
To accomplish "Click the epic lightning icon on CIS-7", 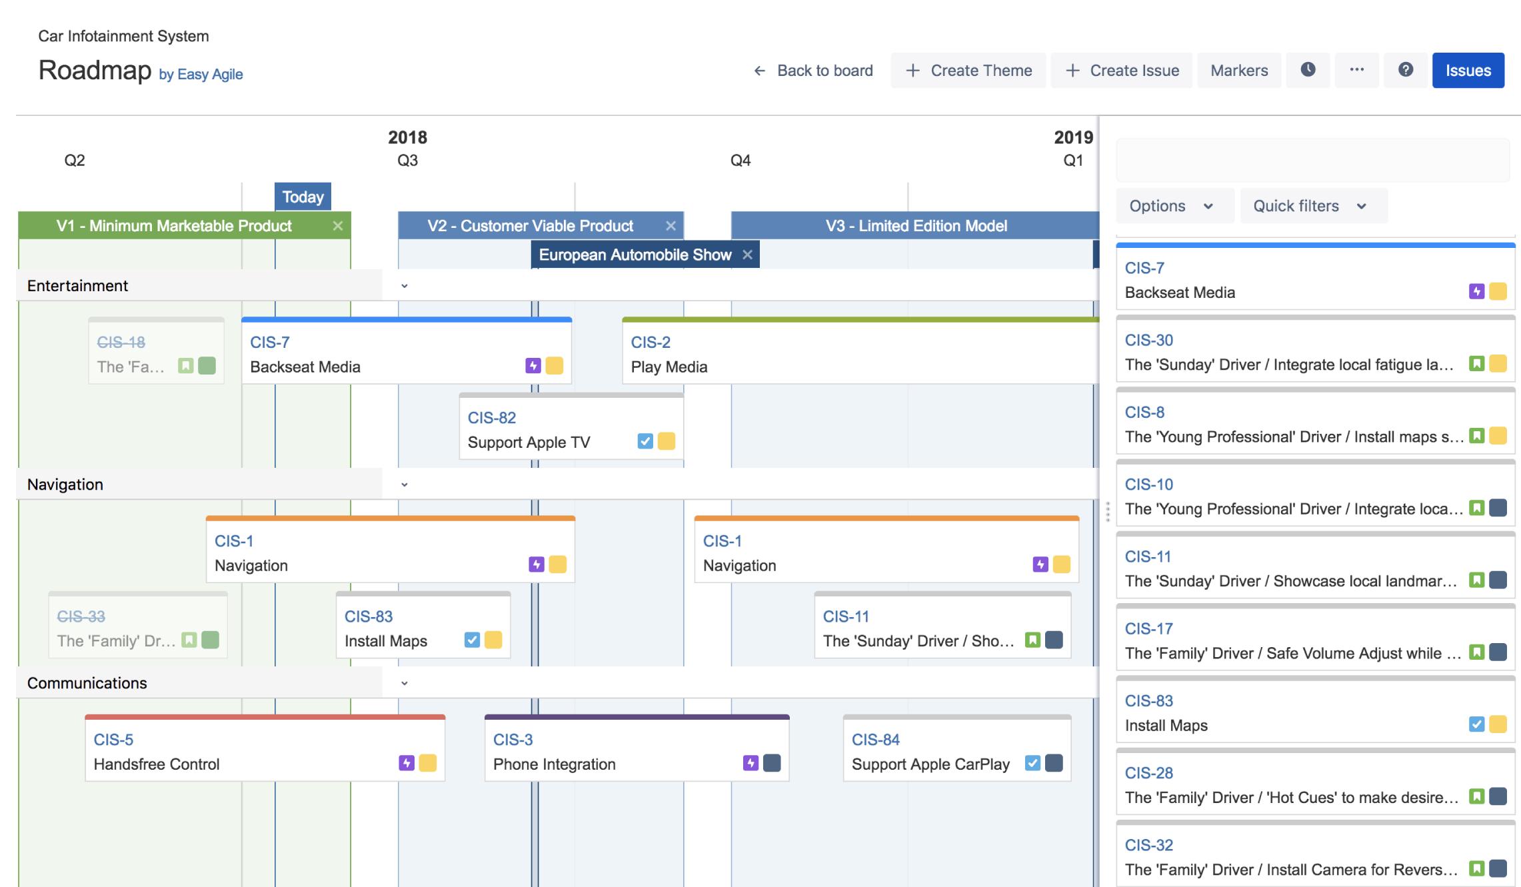I will coord(533,366).
